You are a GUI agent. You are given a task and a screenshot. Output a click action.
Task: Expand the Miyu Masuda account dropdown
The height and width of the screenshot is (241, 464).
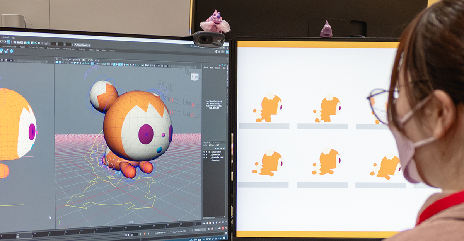[82, 45]
